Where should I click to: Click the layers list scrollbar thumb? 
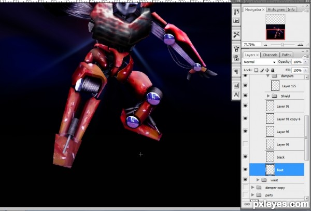[306, 138]
